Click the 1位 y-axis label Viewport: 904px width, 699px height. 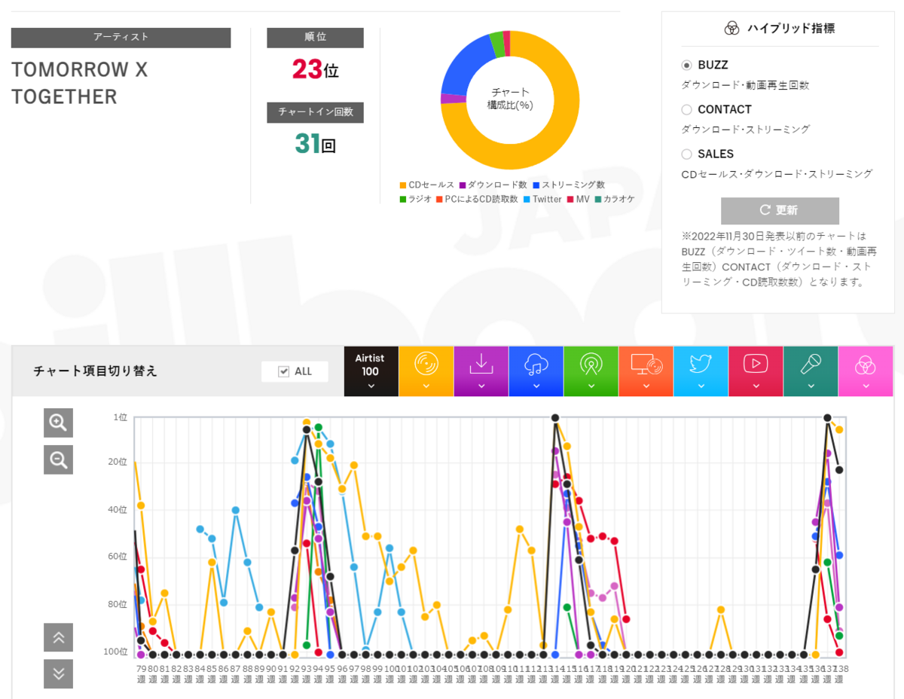pos(121,417)
